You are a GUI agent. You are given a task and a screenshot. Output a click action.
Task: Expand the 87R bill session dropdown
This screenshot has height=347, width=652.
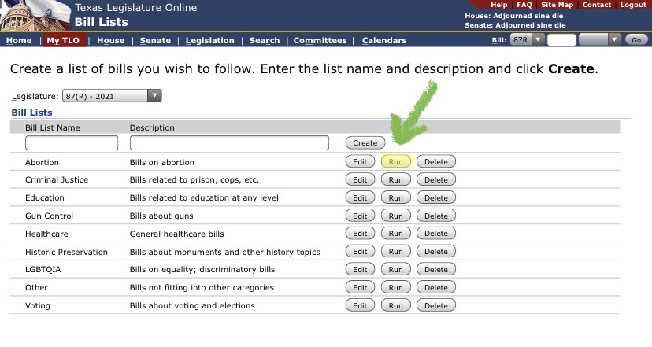point(527,39)
